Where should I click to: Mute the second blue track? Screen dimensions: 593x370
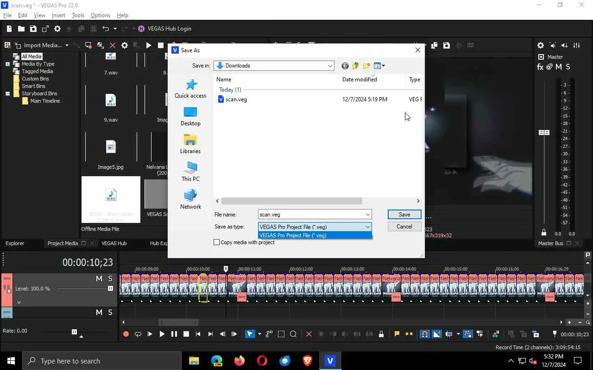pos(99,313)
